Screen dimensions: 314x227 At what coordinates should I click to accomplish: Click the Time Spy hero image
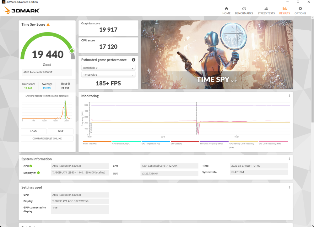click(217, 55)
